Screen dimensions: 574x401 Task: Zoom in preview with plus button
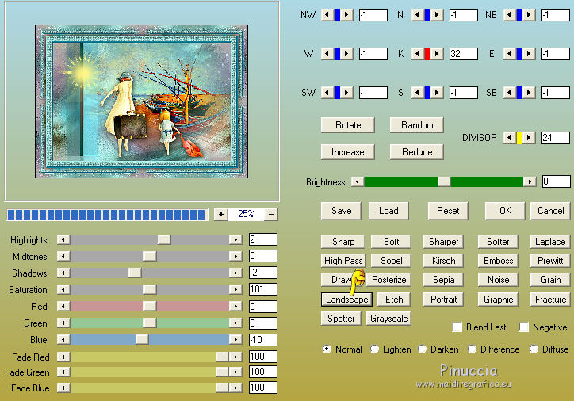click(221, 215)
